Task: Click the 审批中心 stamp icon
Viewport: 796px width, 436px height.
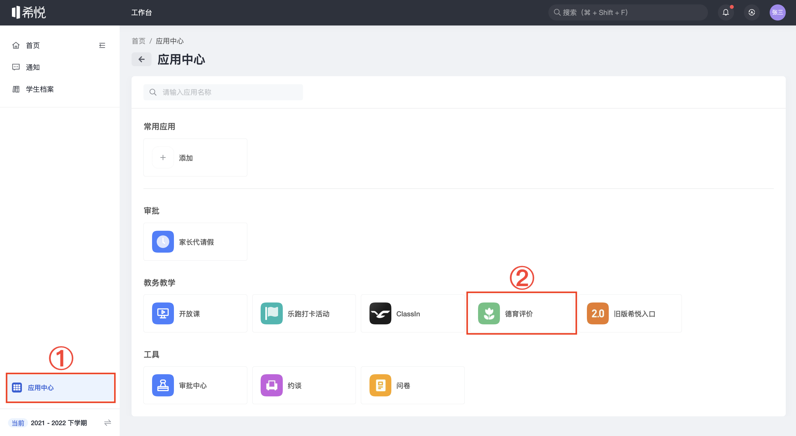Action: click(163, 385)
